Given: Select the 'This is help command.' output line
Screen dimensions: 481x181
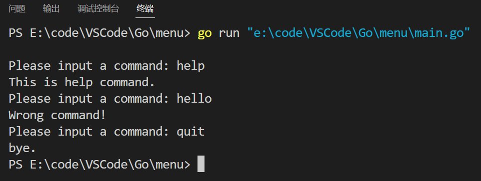Looking at the screenshot, I should (x=81, y=82).
